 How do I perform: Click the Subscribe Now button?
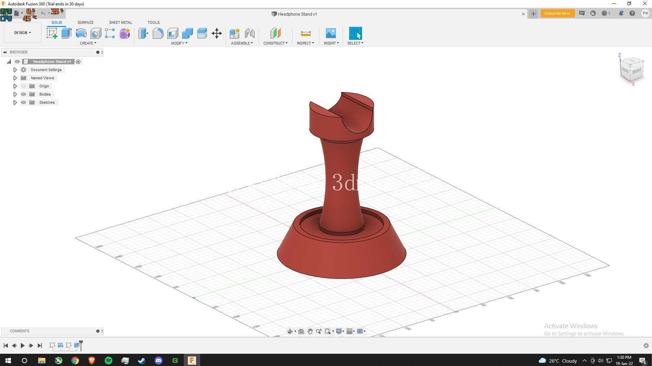tap(557, 13)
